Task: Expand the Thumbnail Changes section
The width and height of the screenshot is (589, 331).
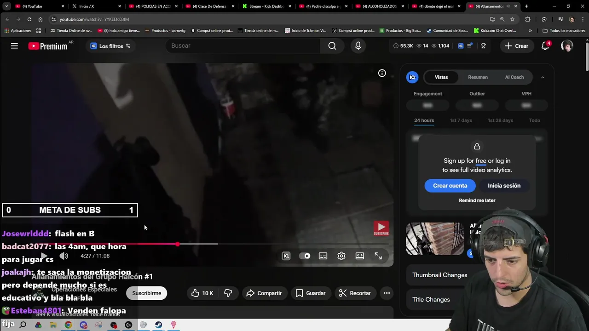Action: tap(439, 275)
